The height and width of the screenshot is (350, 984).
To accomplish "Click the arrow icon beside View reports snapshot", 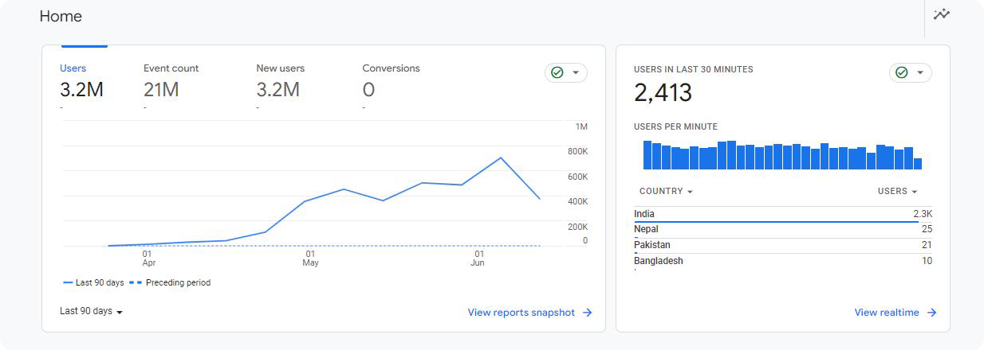I will [587, 313].
